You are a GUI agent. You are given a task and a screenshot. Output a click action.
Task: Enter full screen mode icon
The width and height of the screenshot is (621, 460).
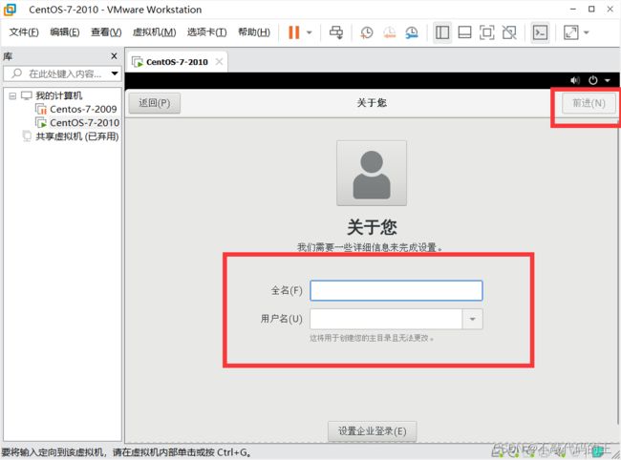click(x=486, y=32)
